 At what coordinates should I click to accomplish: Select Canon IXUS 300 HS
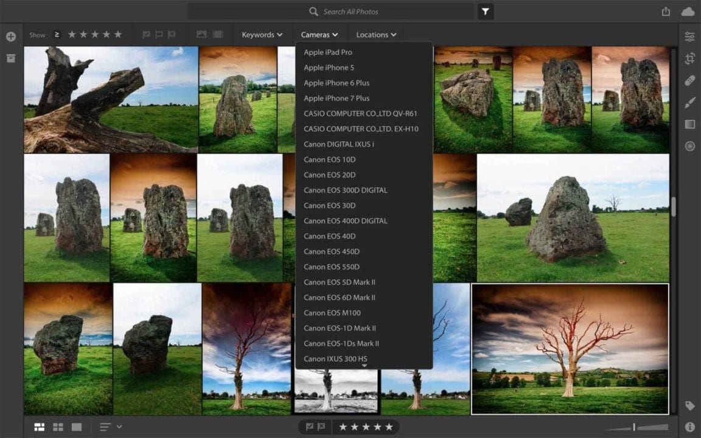pyautogui.click(x=335, y=359)
